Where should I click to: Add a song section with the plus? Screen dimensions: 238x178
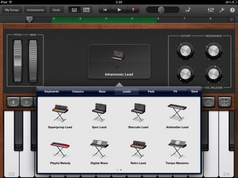[x=232, y=19]
